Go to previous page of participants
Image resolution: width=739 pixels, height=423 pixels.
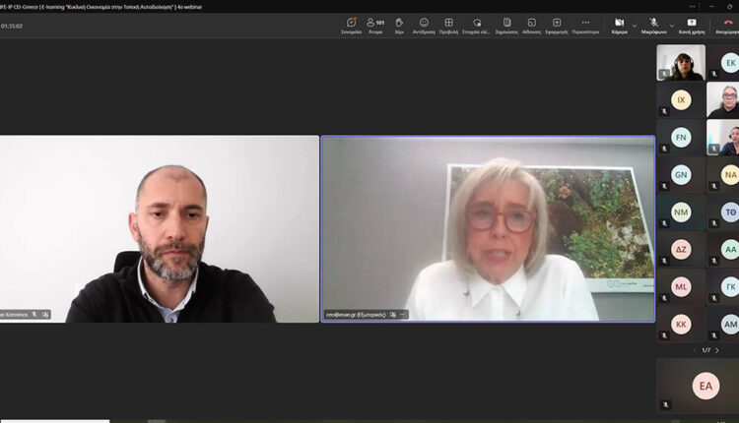[695, 350]
